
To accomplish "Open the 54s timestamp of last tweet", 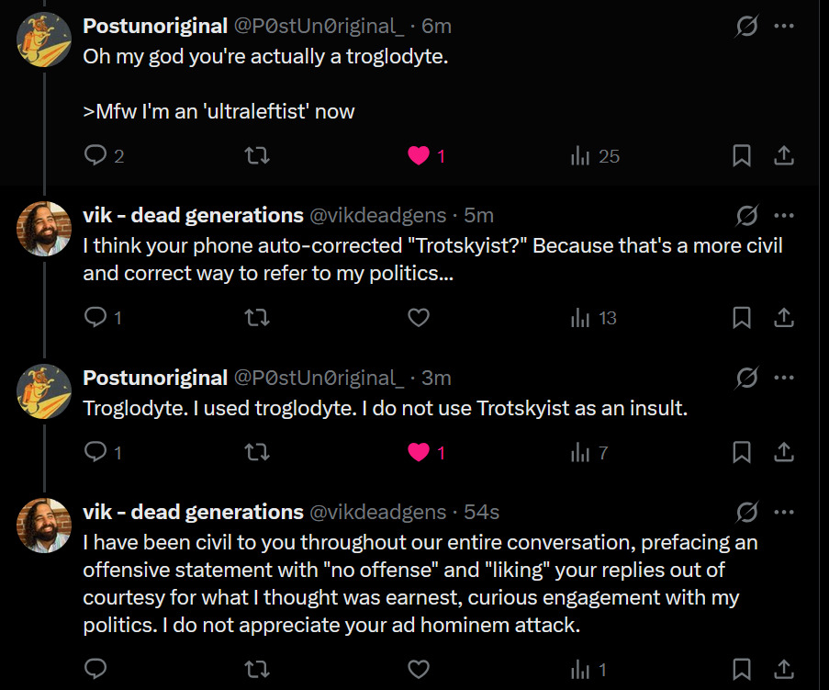I will [x=481, y=512].
